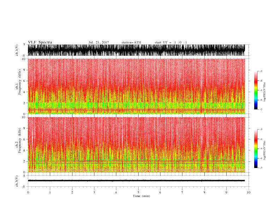Click the "ch.1 Frequency (kHz)" axis label

click(x=18, y=82)
